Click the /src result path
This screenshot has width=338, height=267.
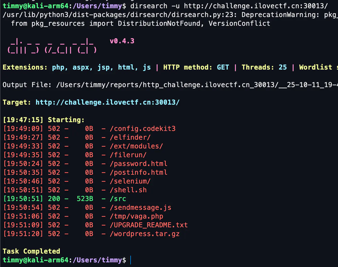pyautogui.click(x=118, y=199)
